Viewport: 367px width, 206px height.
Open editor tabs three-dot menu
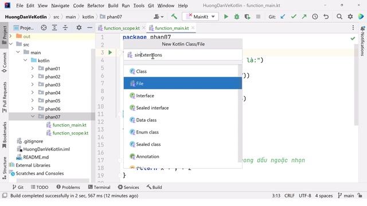tap(353, 28)
